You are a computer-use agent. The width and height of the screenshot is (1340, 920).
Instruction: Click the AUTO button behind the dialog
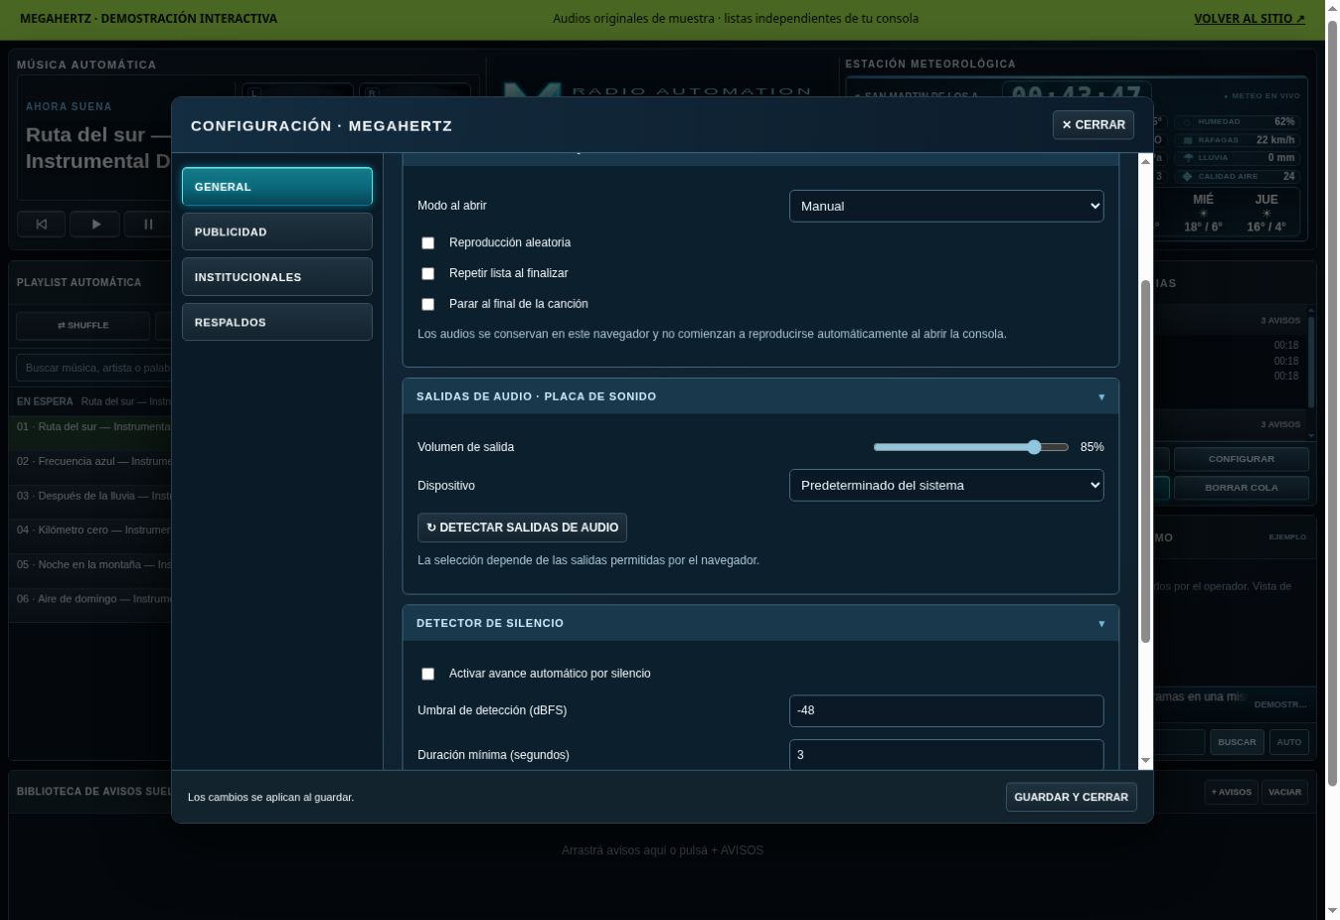click(1288, 742)
